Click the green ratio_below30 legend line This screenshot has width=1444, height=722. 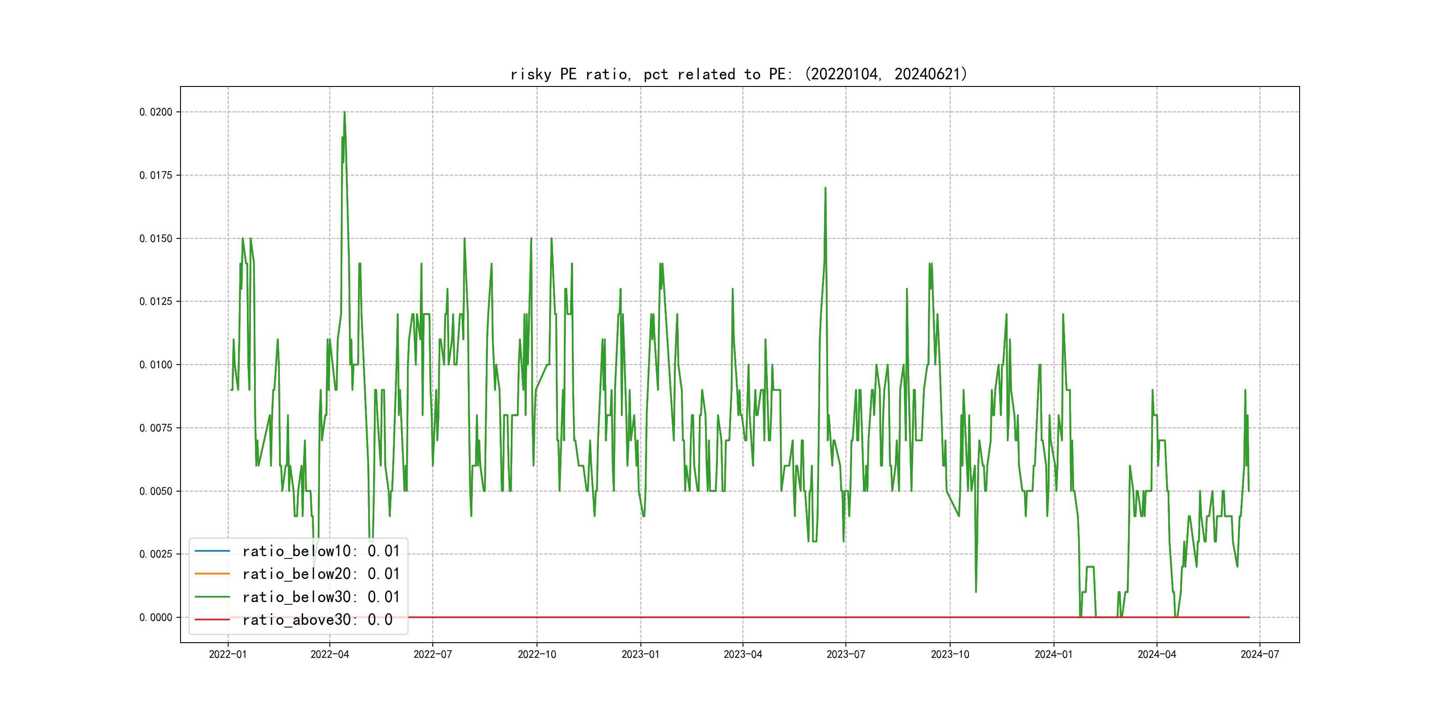point(212,597)
